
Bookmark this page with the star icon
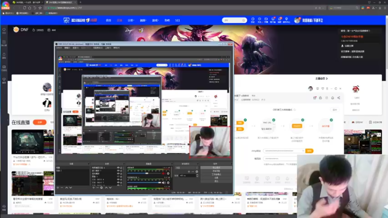tap(40, 8)
